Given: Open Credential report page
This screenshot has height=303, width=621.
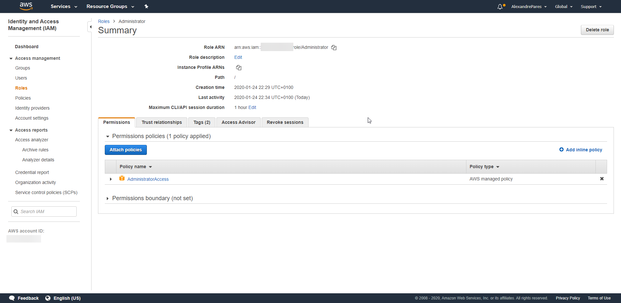Looking at the screenshot, I should [x=32, y=172].
